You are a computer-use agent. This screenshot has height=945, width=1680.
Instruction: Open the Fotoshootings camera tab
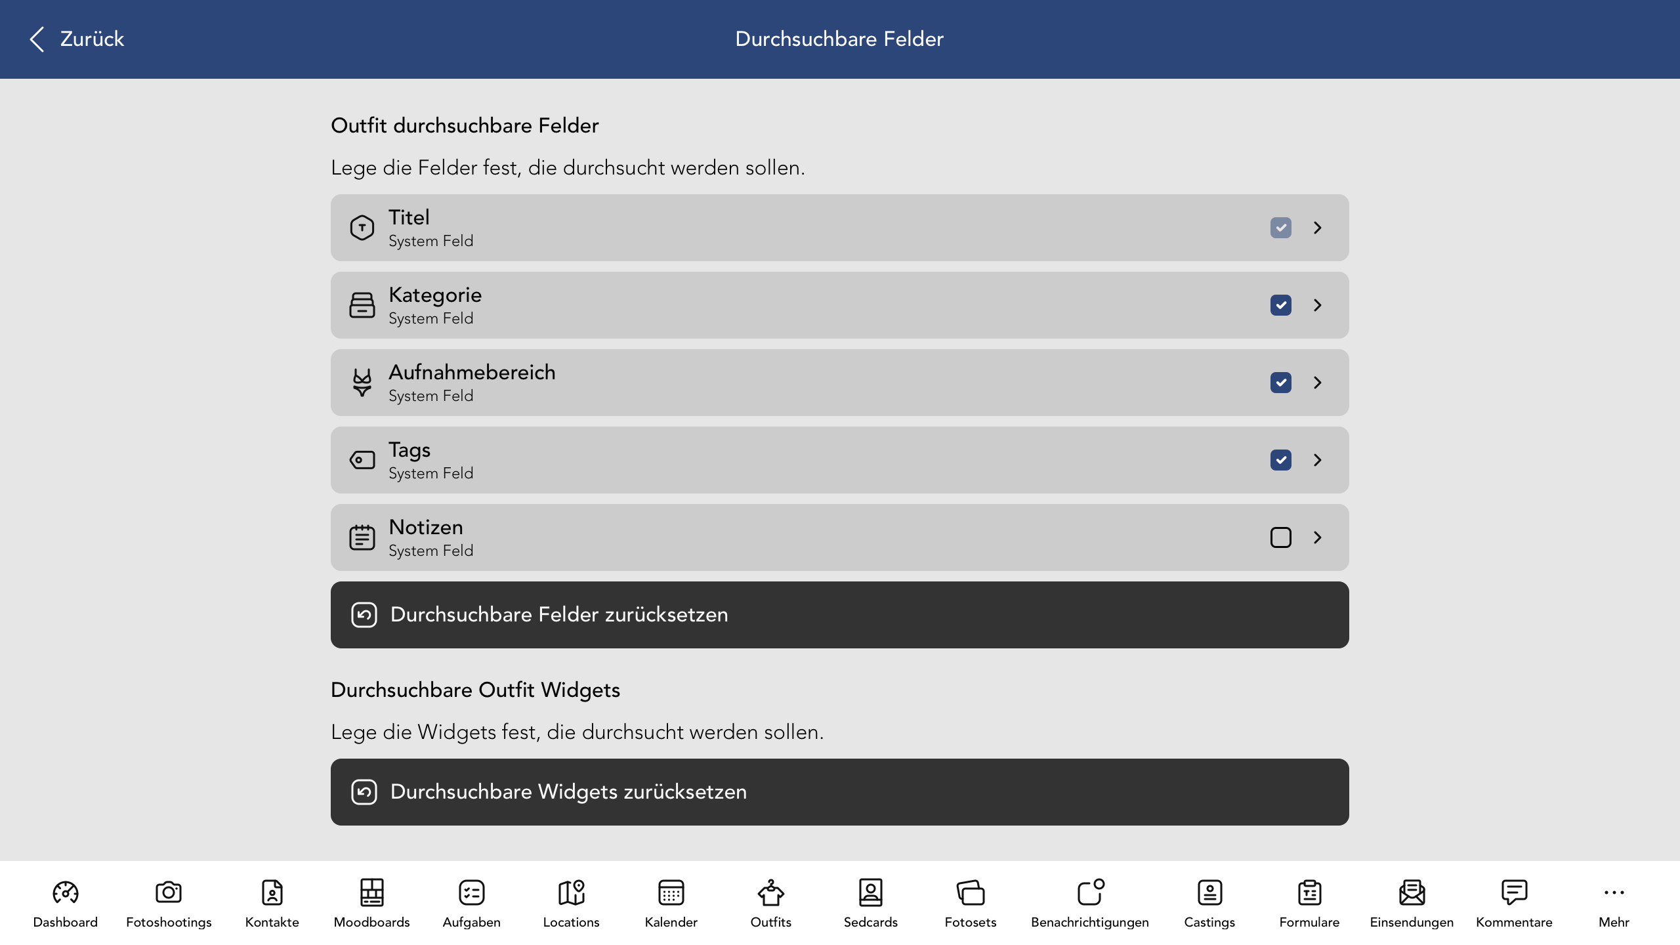(169, 904)
